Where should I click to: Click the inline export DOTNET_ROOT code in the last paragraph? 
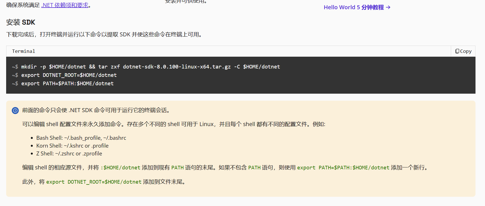pos(94,182)
